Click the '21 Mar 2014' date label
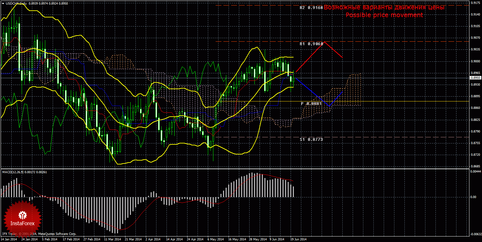This screenshot has width=482, height=242. (133, 239)
